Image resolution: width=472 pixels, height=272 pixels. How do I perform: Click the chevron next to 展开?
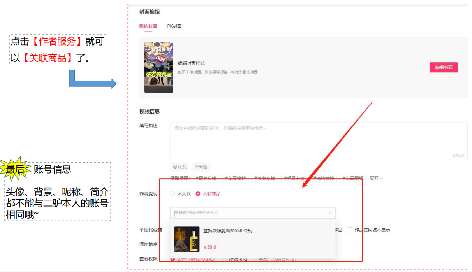coord(381,179)
